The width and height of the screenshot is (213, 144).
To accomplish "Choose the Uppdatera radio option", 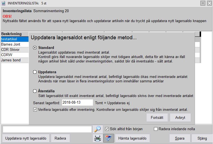I will click(x=35, y=72).
